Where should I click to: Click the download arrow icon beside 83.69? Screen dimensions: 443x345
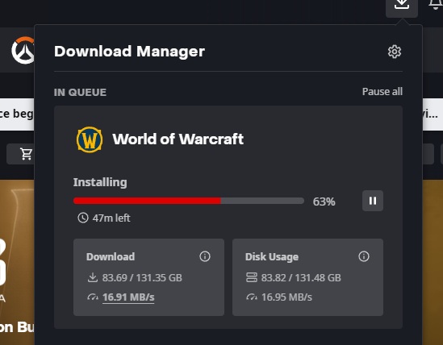(x=92, y=277)
